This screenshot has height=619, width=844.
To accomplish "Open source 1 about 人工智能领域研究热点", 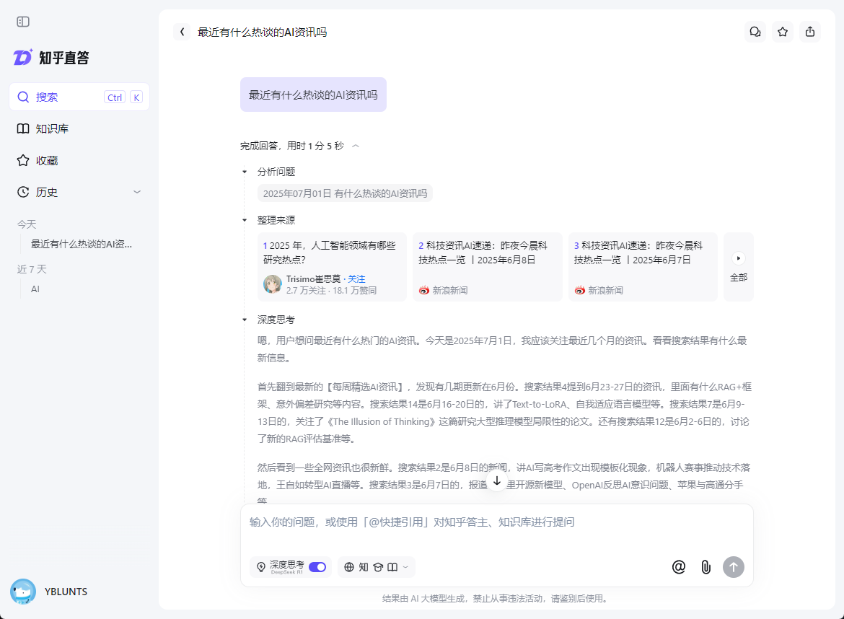I will pyautogui.click(x=332, y=267).
